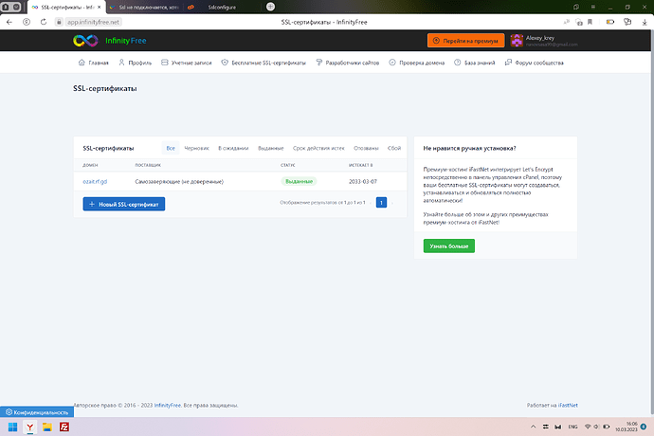The width and height of the screenshot is (654, 436).
Task: Select the В ожидании filter tab
Action: [232, 148]
